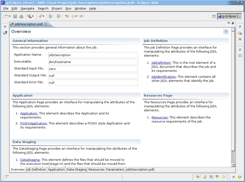Save the file using the toolbar Save icon
Image resolution: width=245 pixels, height=182 pixels.
tap(16, 16)
